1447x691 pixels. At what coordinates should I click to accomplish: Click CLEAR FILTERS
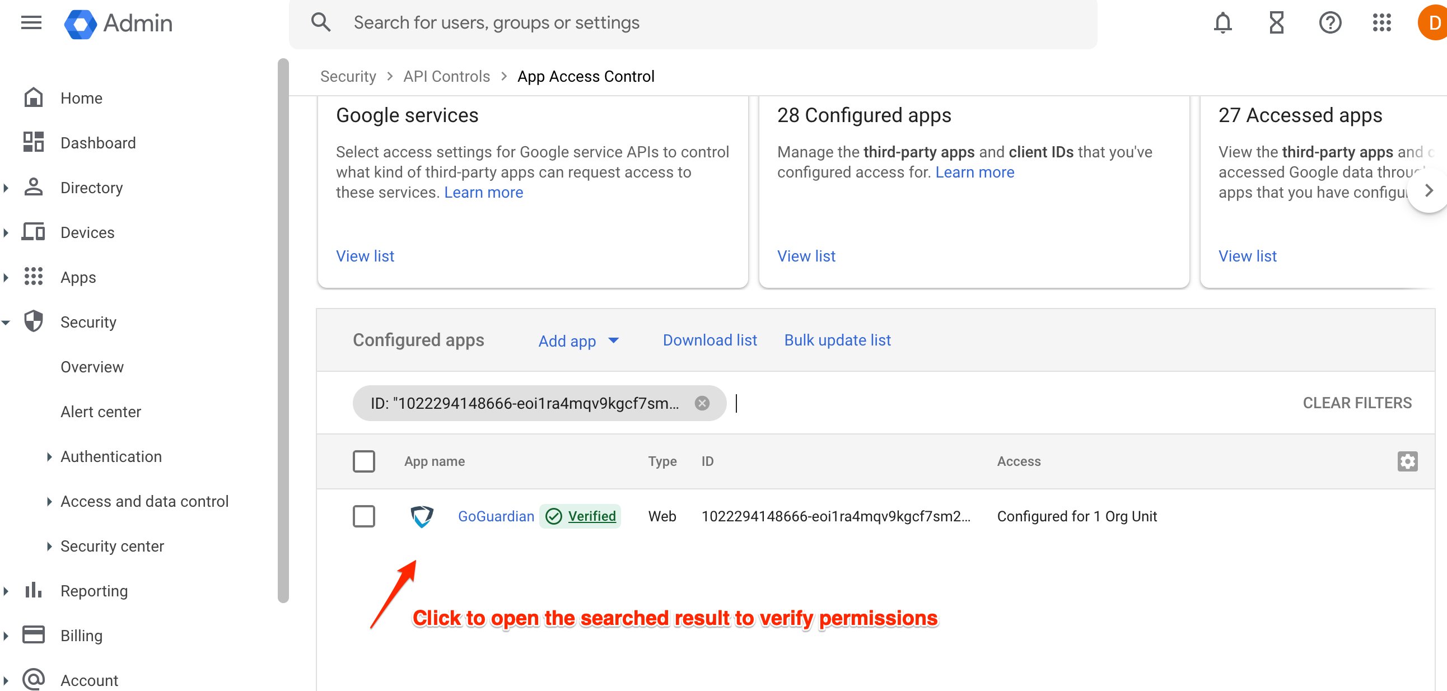tap(1357, 403)
